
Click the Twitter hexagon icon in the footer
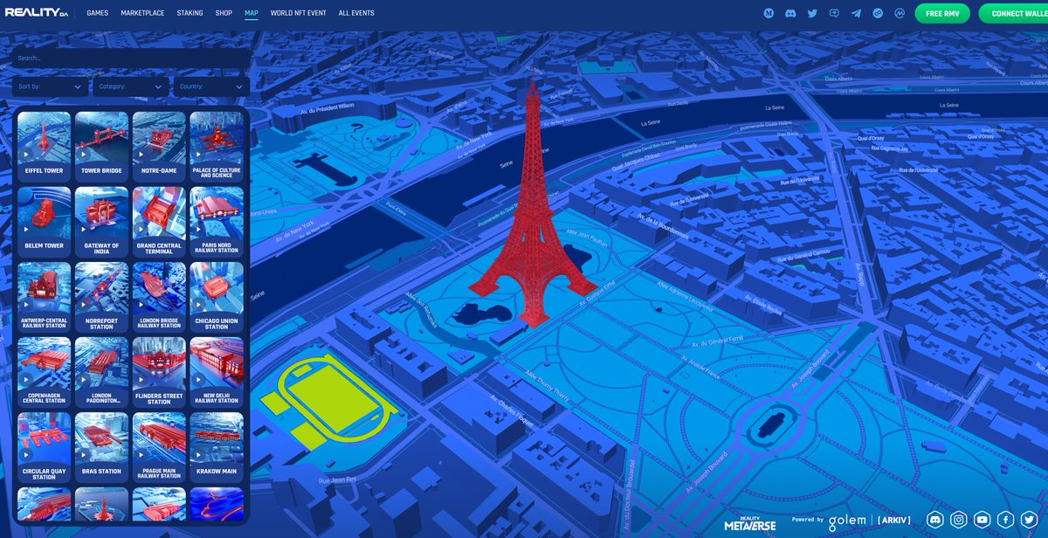(x=1030, y=521)
